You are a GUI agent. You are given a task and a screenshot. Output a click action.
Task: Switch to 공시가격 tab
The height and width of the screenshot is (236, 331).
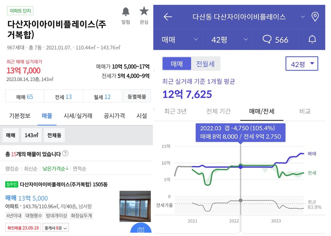[x=114, y=116]
